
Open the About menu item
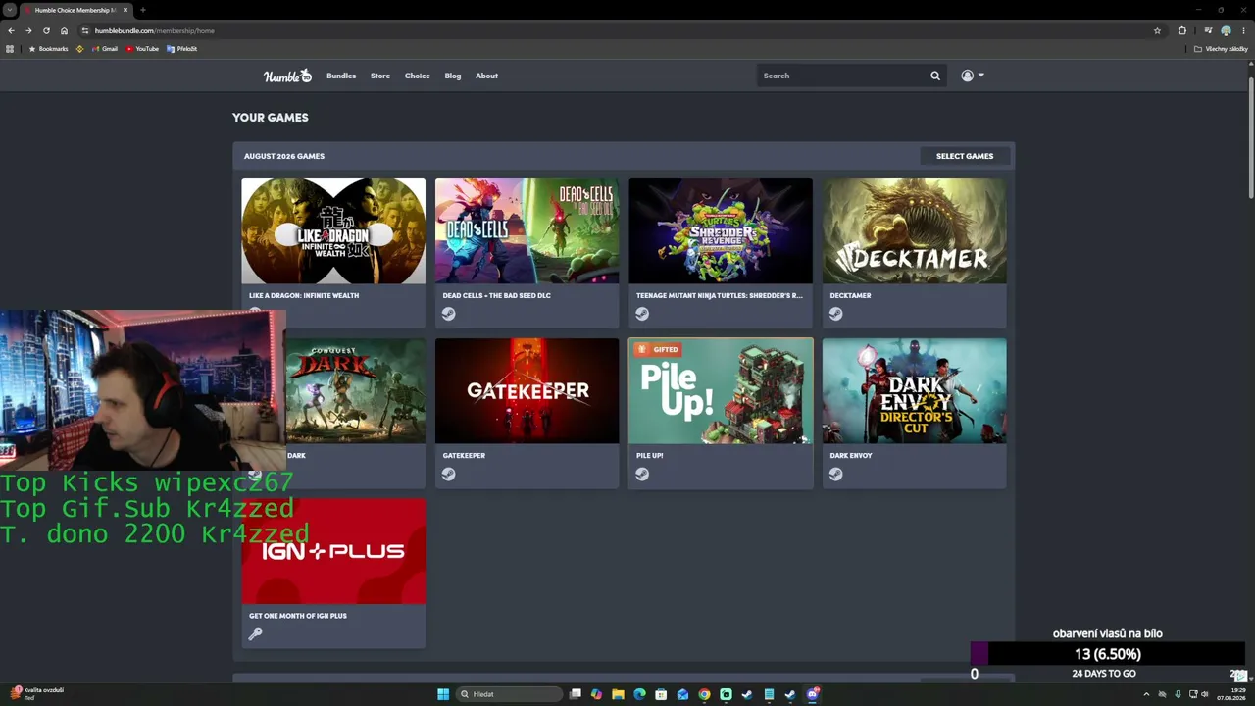click(x=487, y=76)
